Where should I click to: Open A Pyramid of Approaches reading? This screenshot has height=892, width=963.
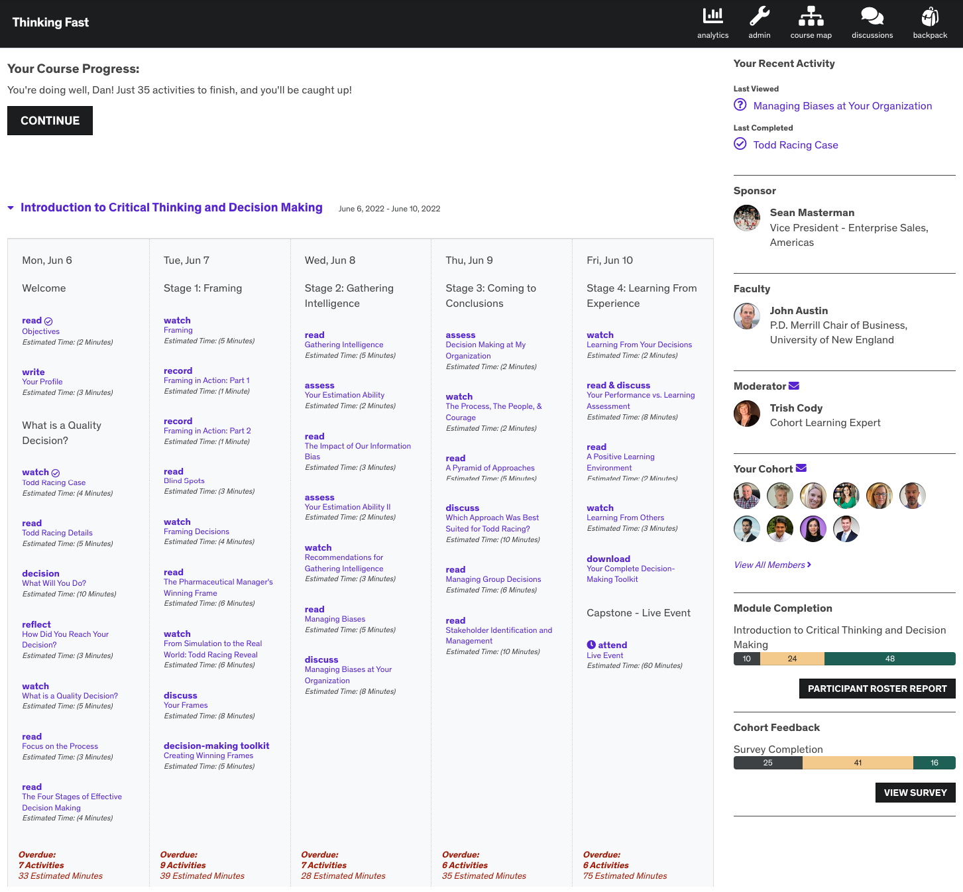coord(490,468)
